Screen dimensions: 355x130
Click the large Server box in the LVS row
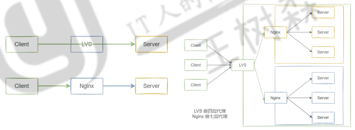(x=152, y=44)
